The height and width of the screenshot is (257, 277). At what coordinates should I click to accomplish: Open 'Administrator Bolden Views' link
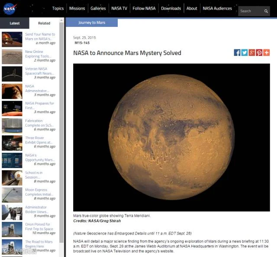click(x=36, y=209)
